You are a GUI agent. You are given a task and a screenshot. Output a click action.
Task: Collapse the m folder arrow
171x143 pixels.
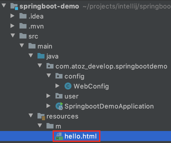coord(40,125)
